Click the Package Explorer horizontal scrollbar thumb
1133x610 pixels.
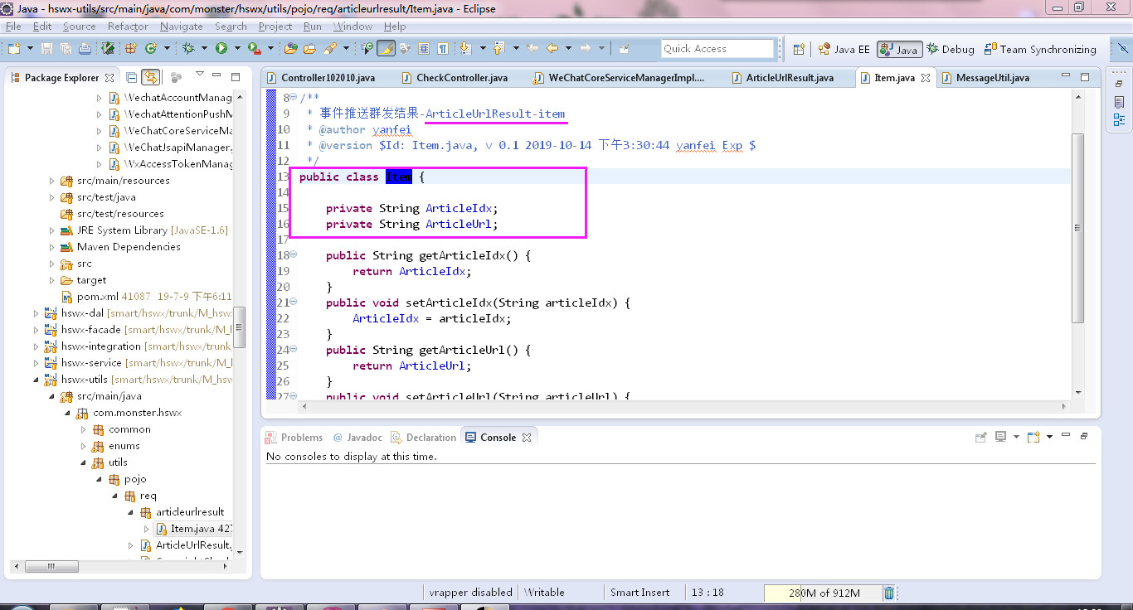pyautogui.click(x=51, y=567)
